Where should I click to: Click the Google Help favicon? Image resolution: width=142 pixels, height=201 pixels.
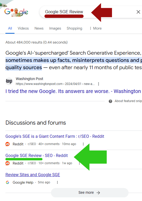[8, 182]
